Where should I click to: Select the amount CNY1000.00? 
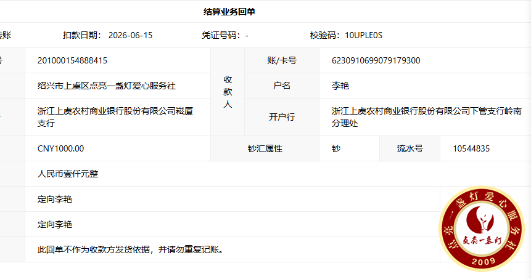[60, 148]
